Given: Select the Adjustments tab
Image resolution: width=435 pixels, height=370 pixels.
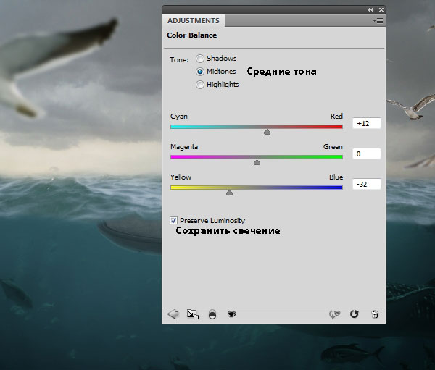Looking at the screenshot, I should click(x=194, y=21).
